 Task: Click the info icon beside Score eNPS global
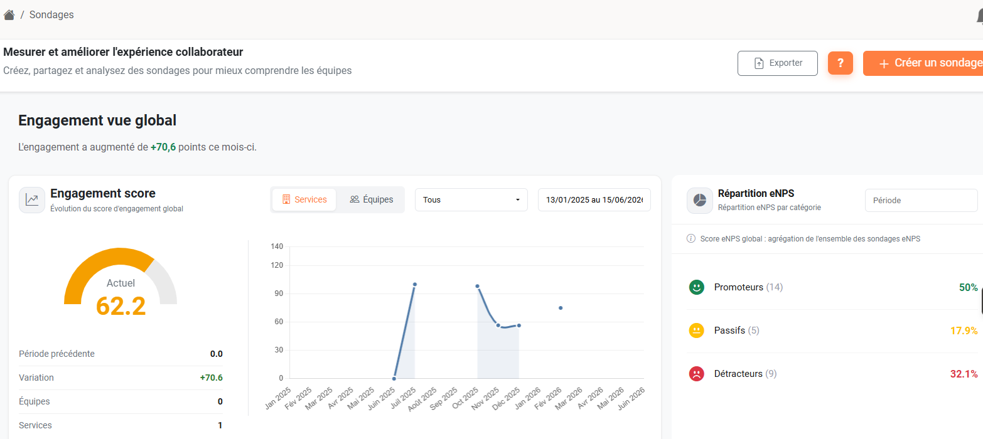691,238
